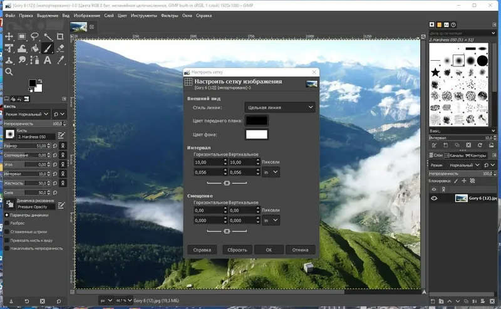Toggle visibility of Gory 6 (12).jpg layer
The height and width of the screenshot is (309, 501).
[434, 198]
